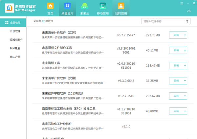Expand install options for 未来结算审核软件（2013规范）
197x139 pixels.
pos(185,96)
